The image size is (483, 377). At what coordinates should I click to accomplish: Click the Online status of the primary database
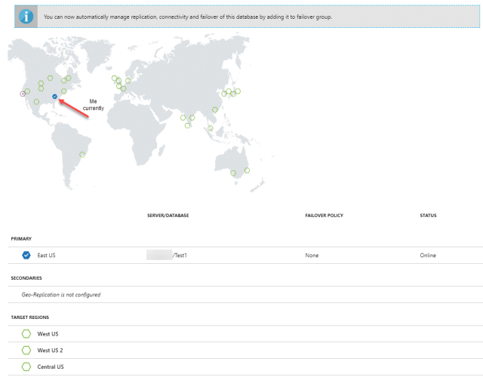[x=428, y=256]
